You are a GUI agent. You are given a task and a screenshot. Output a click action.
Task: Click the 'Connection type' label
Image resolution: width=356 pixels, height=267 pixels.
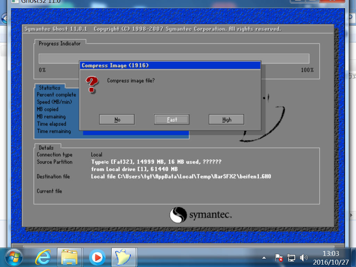[x=55, y=155]
